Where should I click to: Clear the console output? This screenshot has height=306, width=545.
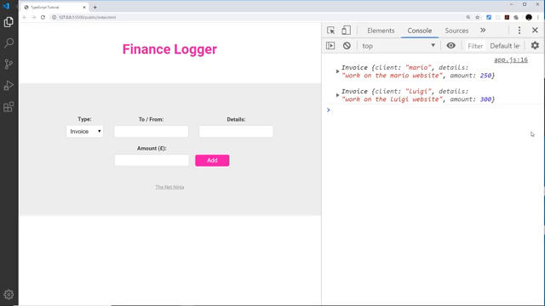pos(347,46)
